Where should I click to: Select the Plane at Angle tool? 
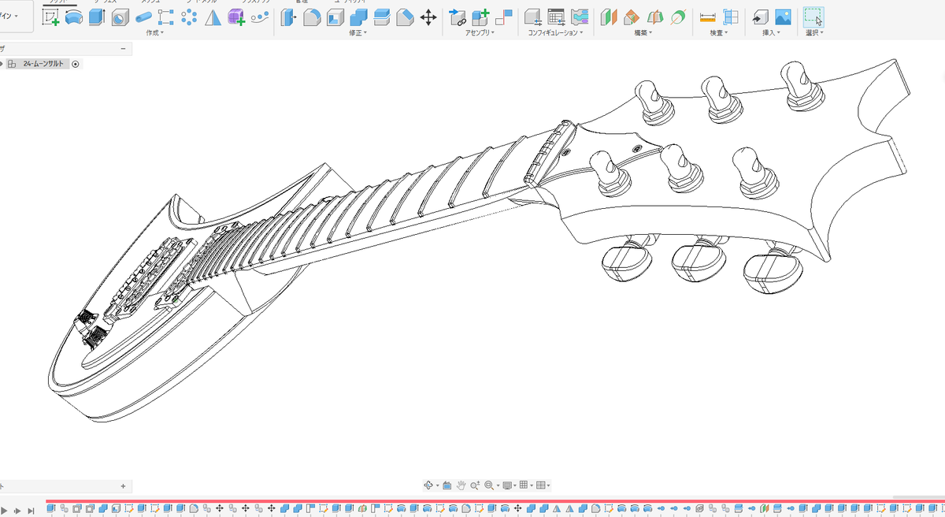click(632, 17)
